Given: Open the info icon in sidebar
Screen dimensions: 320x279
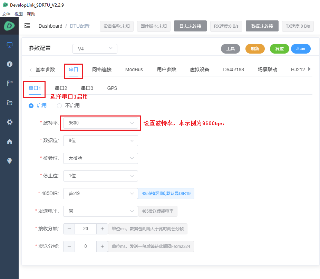Looking at the screenshot, I should [x=10, y=64].
